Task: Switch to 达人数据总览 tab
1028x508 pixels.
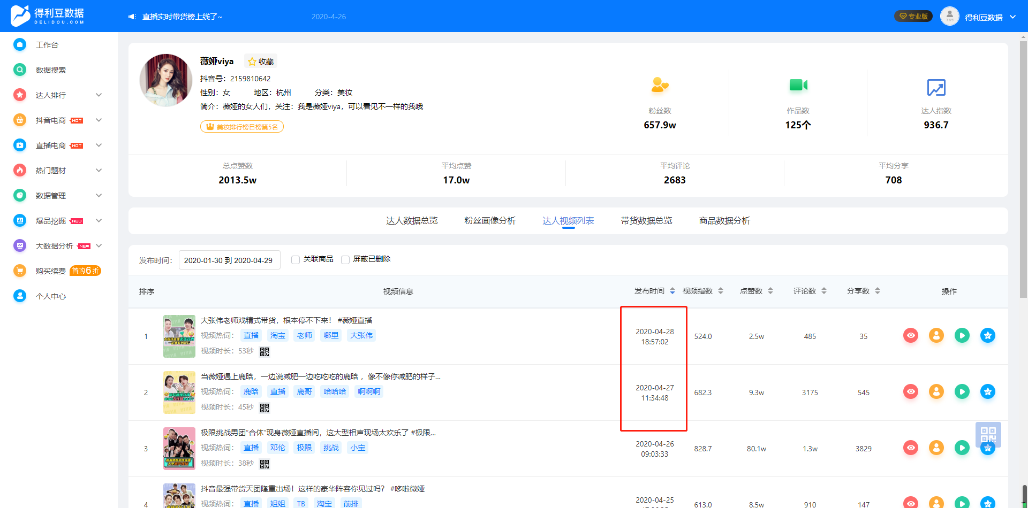Action: [412, 221]
